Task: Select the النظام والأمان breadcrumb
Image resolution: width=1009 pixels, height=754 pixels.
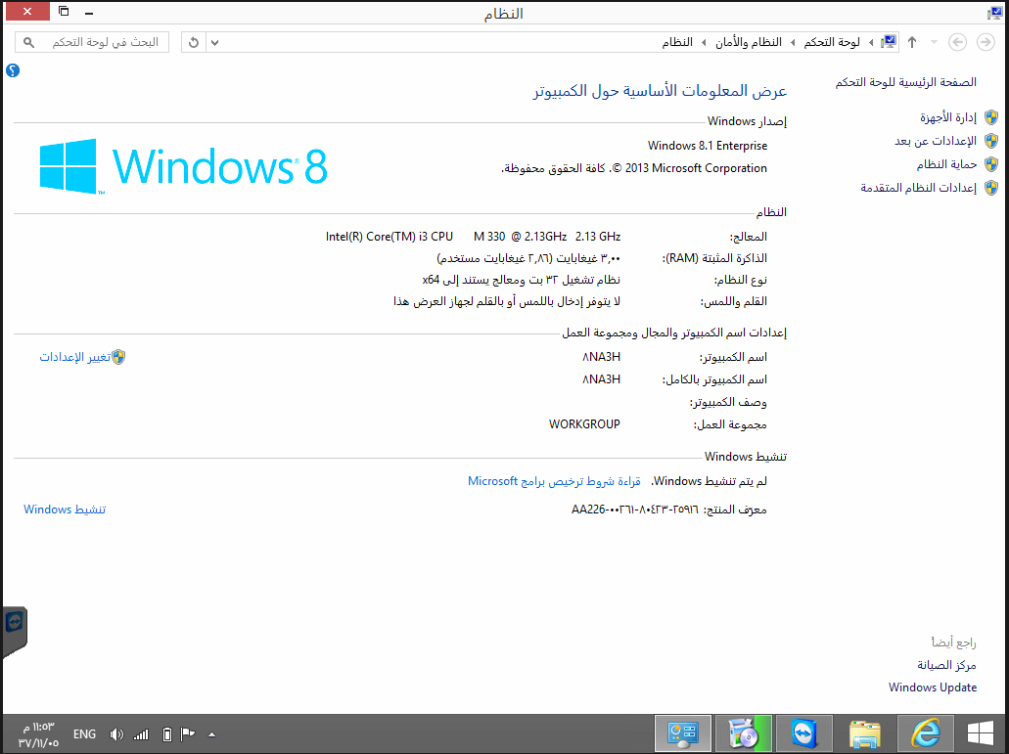Action: 749,42
